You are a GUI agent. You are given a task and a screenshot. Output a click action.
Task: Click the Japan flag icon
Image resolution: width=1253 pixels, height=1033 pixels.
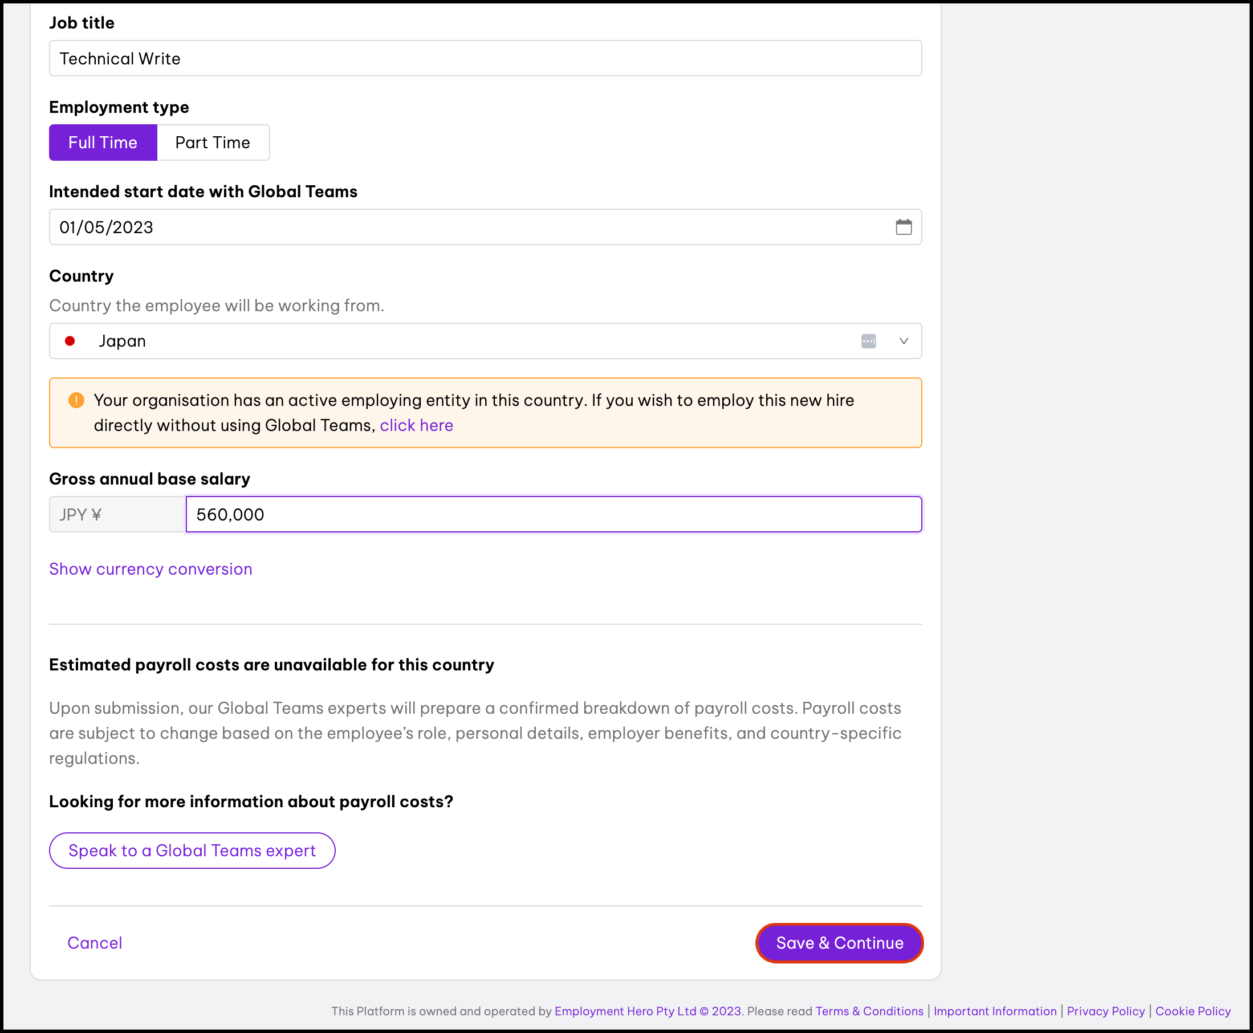click(70, 341)
